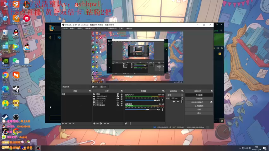Screen dimensions: 269x151
Task: Toggle lock on 显示器采集 source
Action: [122, 105]
